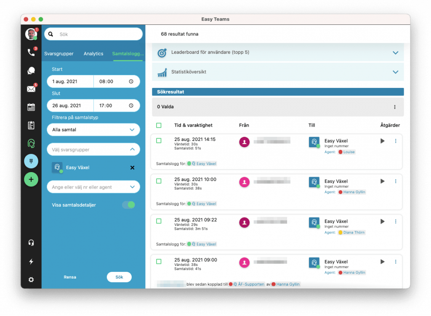Image resolution: width=431 pixels, height=316 pixels.
Task: Open more options for the 09:22 call
Action: pos(396,221)
